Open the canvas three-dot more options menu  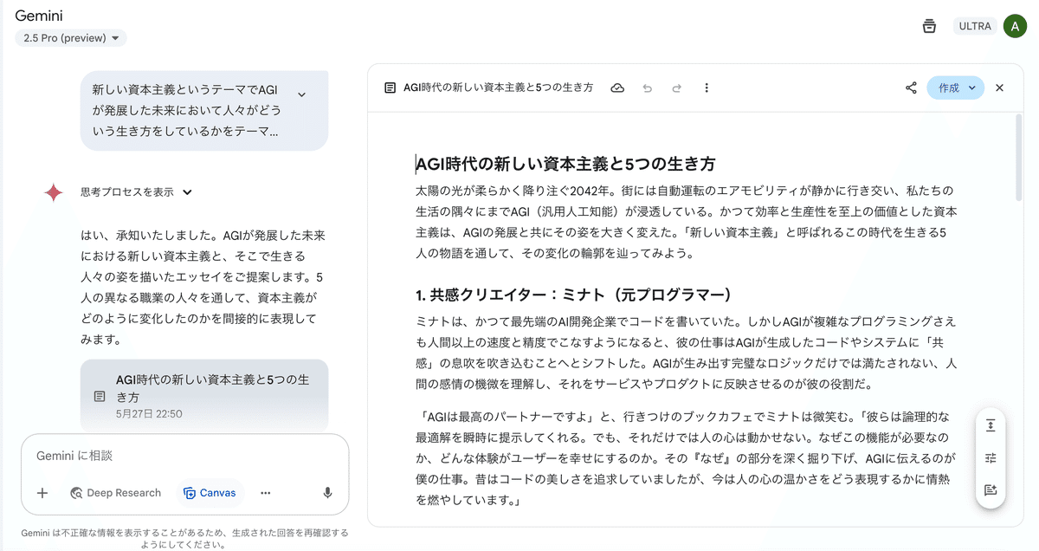click(x=707, y=88)
